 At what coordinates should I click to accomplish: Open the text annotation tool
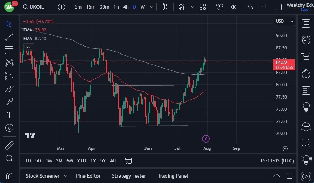(9, 115)
